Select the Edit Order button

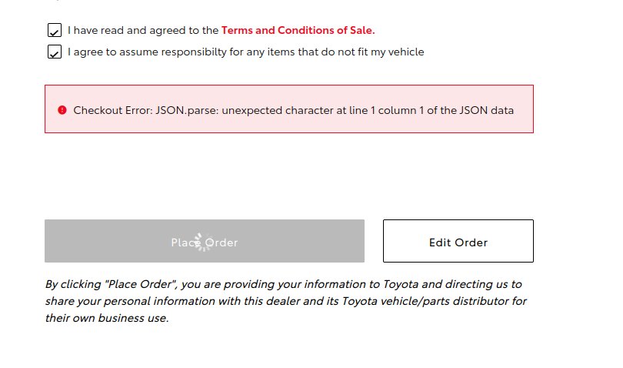click(458, 241)
